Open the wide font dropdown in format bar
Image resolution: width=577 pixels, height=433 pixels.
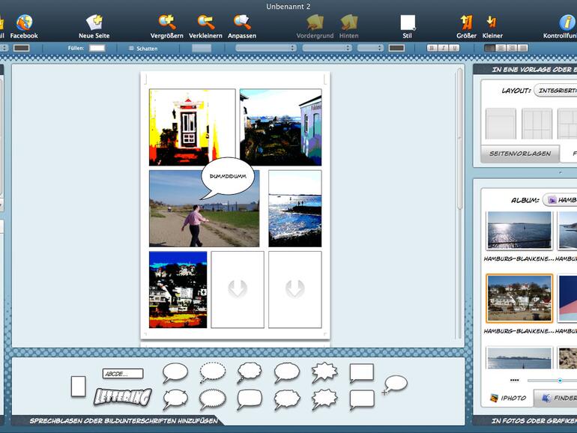(265, 48)
